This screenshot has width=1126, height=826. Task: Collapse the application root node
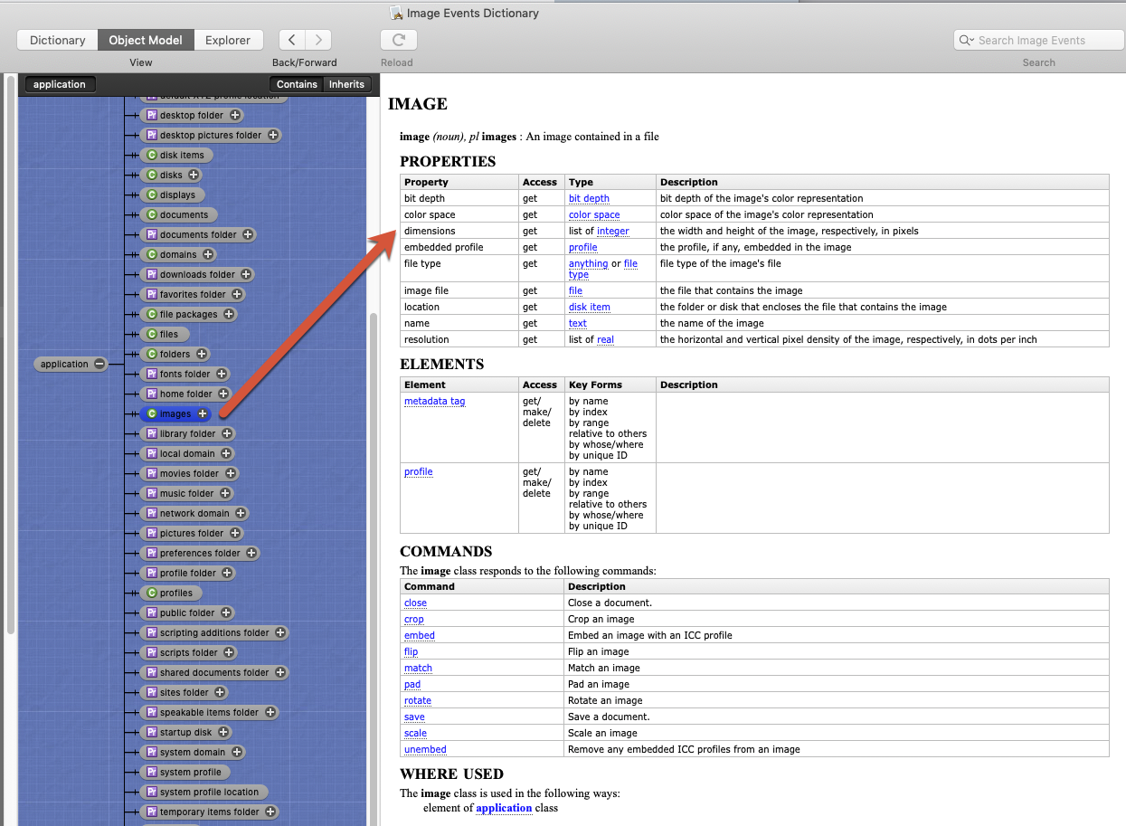[99, 365]
